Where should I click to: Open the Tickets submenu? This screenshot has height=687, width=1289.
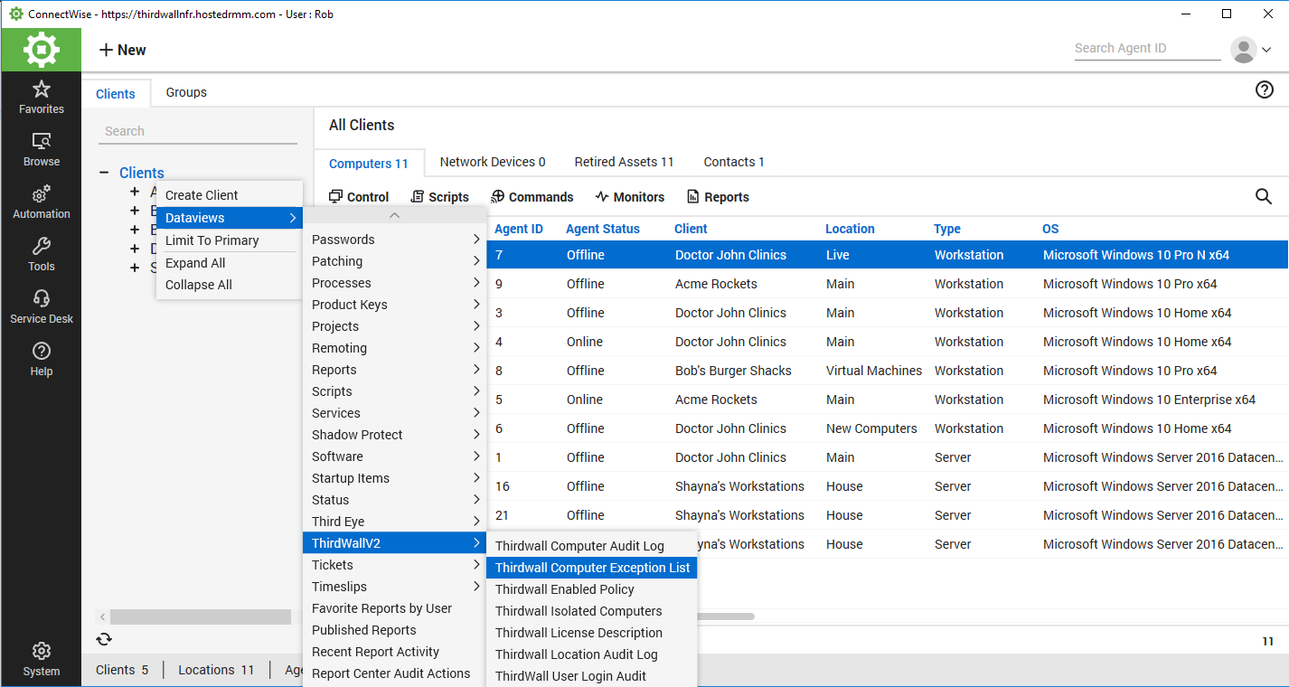(395, 565)
